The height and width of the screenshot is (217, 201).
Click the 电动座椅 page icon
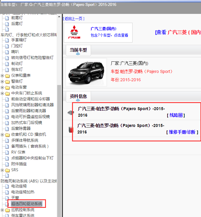(x=7, y=186)
